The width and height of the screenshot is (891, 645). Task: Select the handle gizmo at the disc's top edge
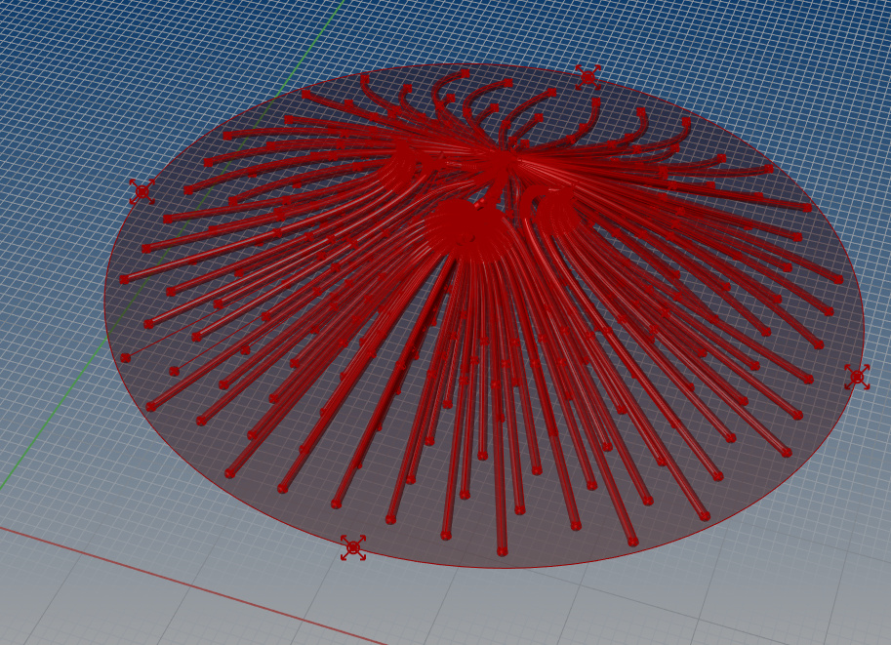[x=588, y=76]
